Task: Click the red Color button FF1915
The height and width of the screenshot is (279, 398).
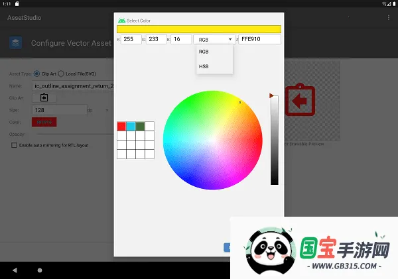Action: [44, 122]
